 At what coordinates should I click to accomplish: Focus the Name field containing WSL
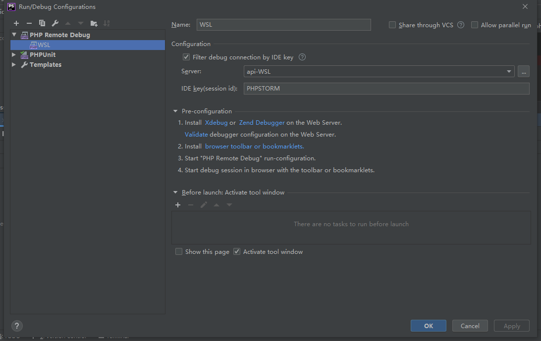(x=283, y=24)
